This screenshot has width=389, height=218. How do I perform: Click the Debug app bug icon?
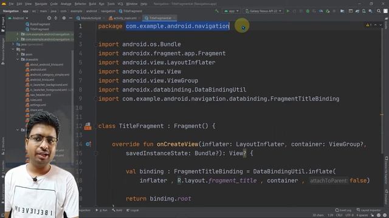coord(308,11)
